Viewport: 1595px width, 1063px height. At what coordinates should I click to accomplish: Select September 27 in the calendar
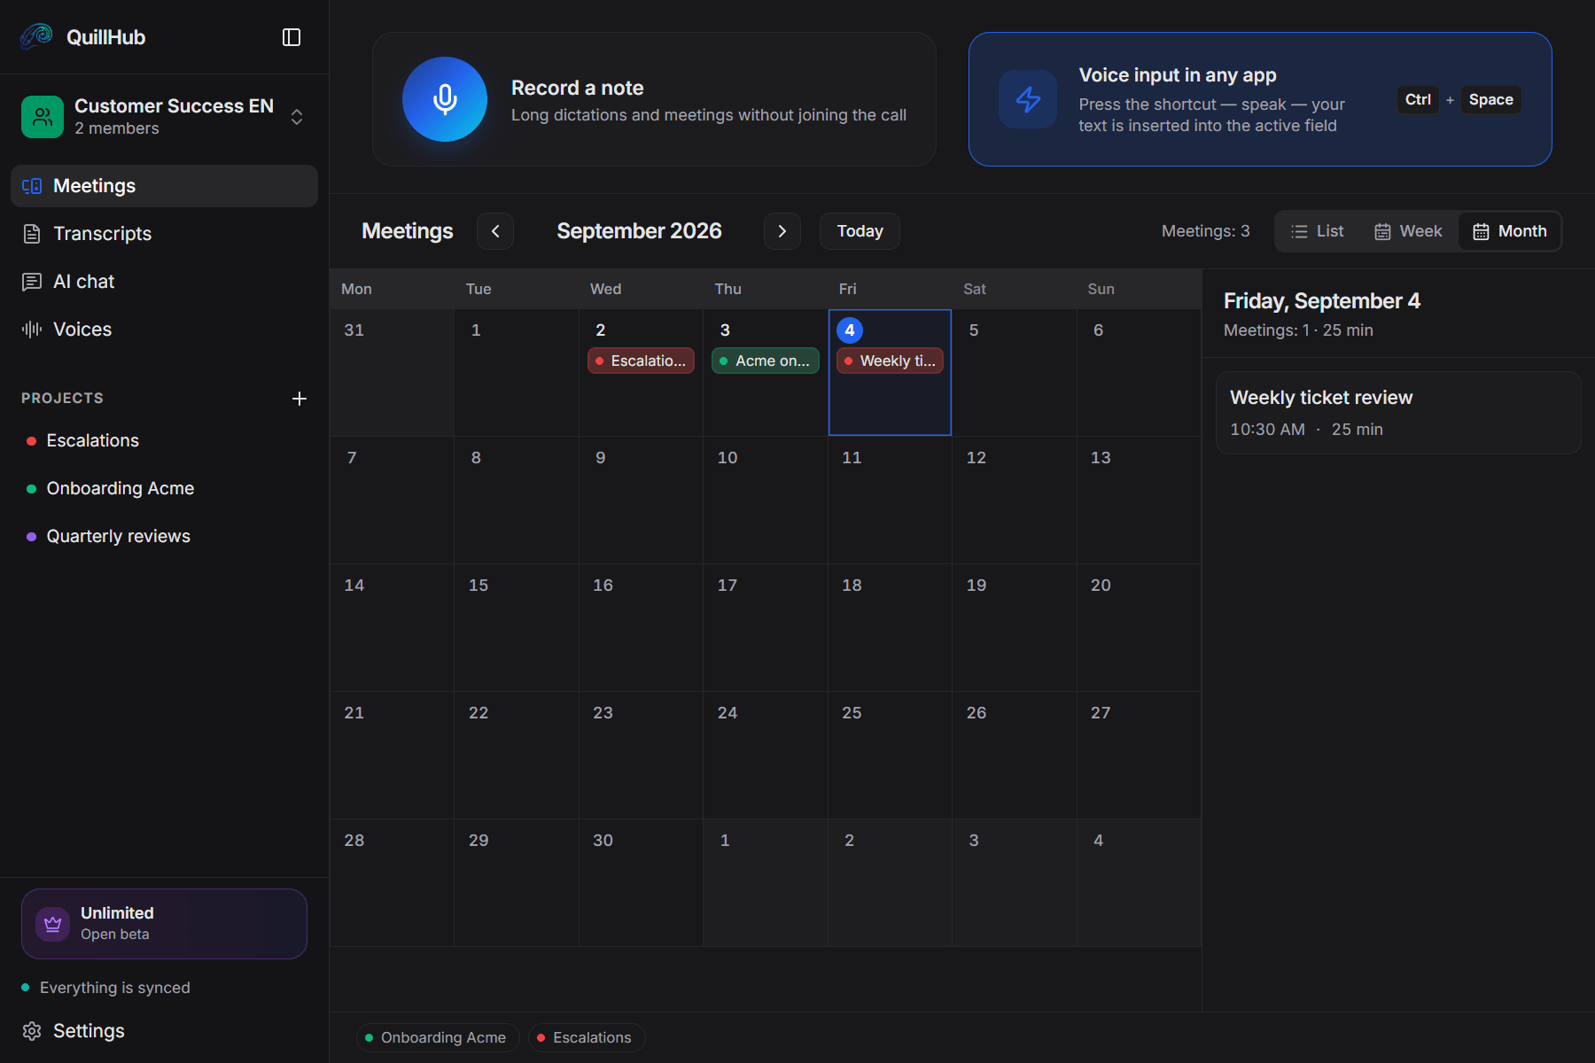[x=1139, y=755]
